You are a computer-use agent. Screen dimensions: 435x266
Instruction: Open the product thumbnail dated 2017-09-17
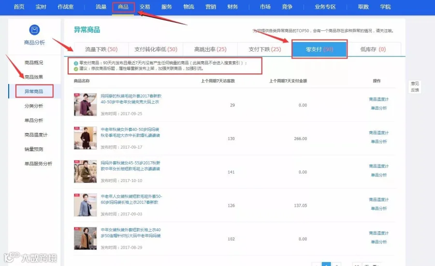click(x=85, y=138)
